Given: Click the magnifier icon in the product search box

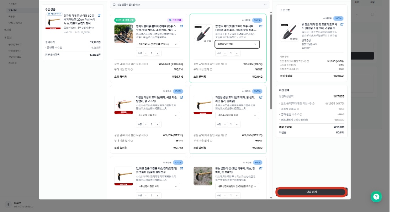Looking at the screenshot, I should [115, 5].
